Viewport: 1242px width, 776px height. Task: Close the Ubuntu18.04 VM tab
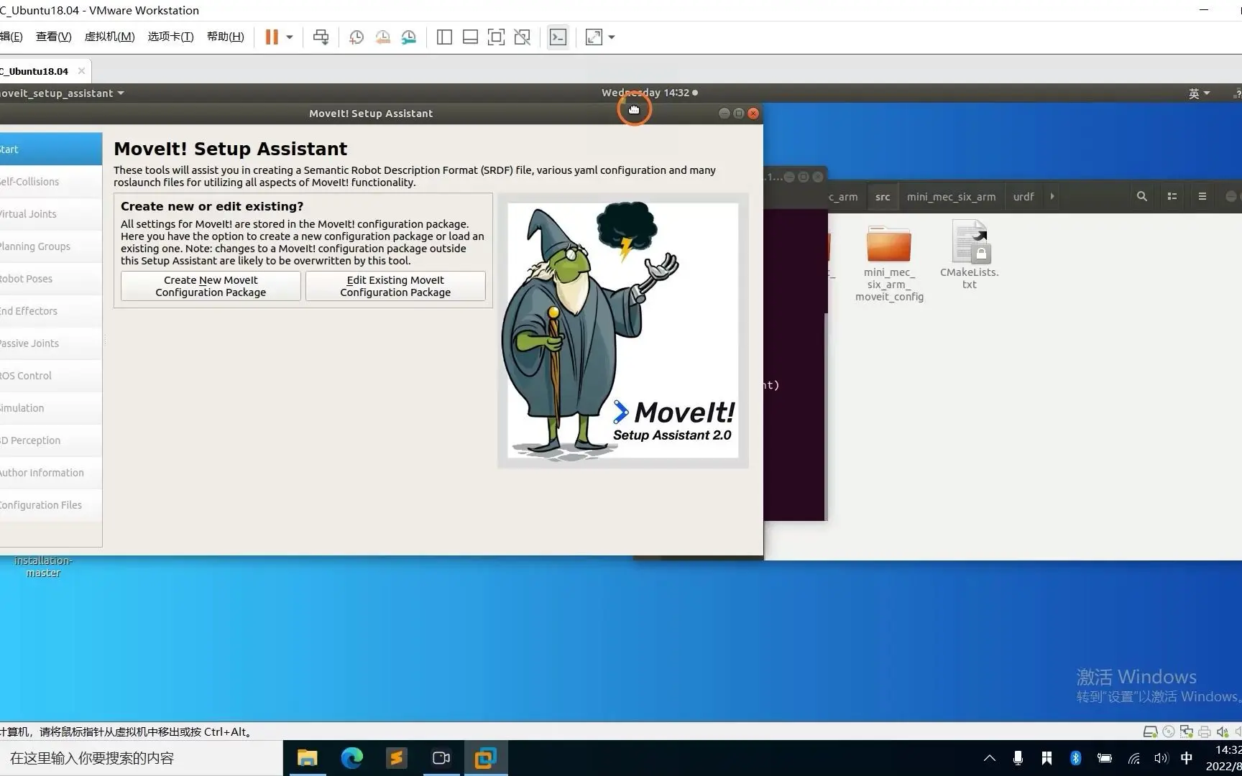coord(81,70)
